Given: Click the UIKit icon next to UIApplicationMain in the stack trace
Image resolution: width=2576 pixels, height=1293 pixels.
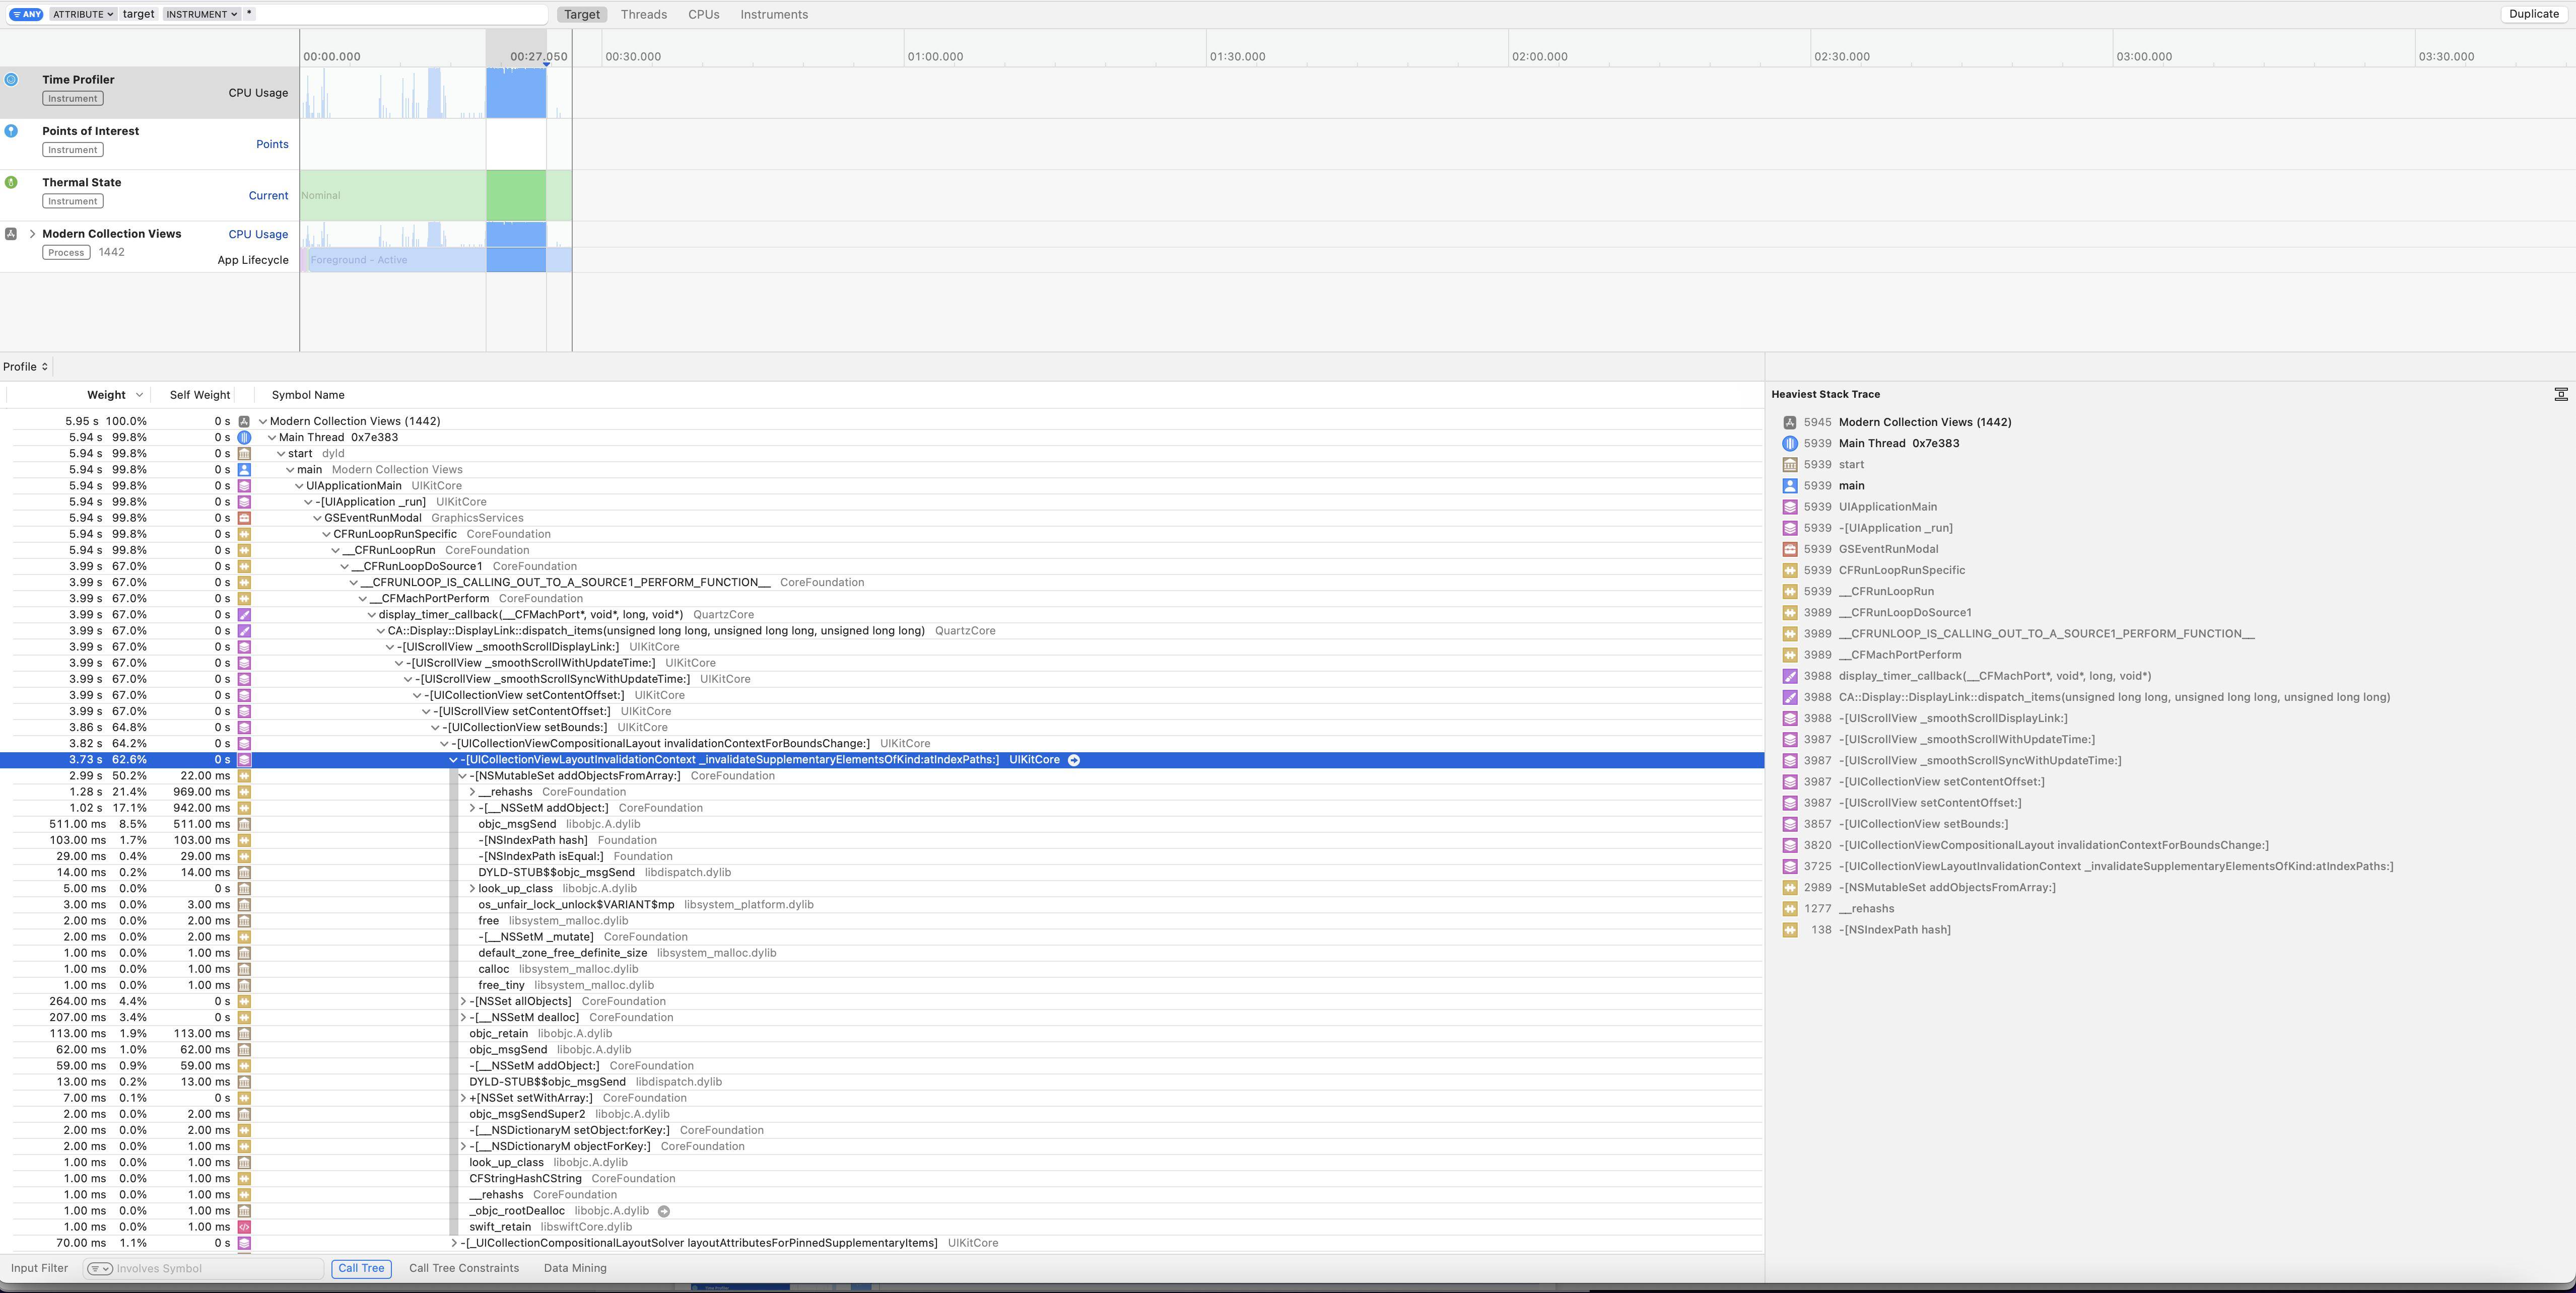Looking at the screenshot, I should point(1790,507).
